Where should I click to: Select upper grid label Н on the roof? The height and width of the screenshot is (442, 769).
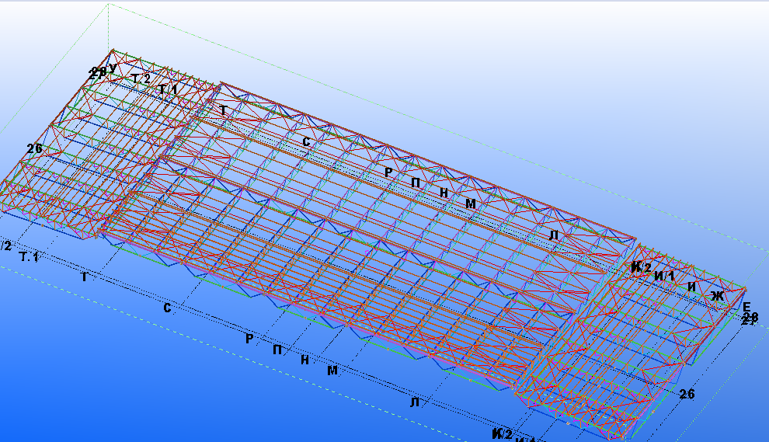[443, 193]
